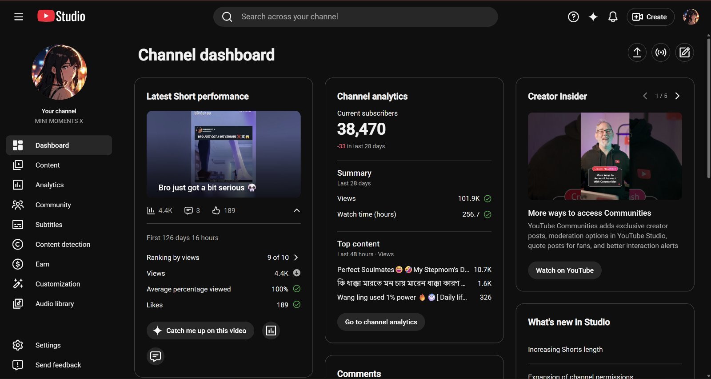Click the Views 101.9K summary row

tap(414, 199)
